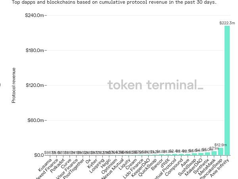
Task: Click the $120.0m y-axis tick
Action: tap(35, 85)
